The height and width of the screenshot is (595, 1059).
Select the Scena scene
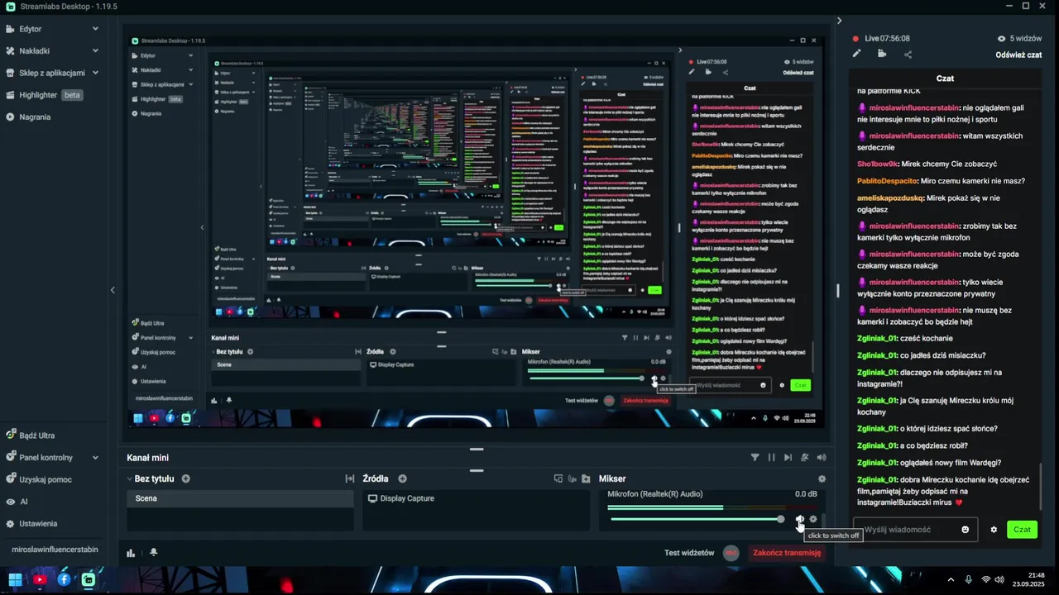tap(240, 498)
